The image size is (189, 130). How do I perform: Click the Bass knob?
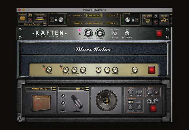[x=98, y=70]
